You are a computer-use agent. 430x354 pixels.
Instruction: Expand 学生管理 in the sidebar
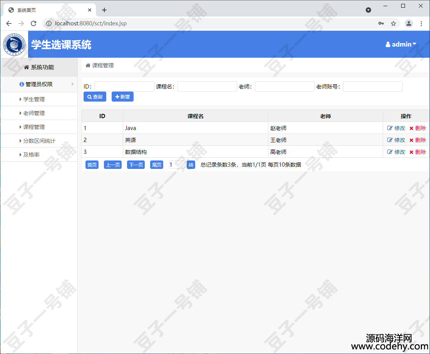(34, 99)
